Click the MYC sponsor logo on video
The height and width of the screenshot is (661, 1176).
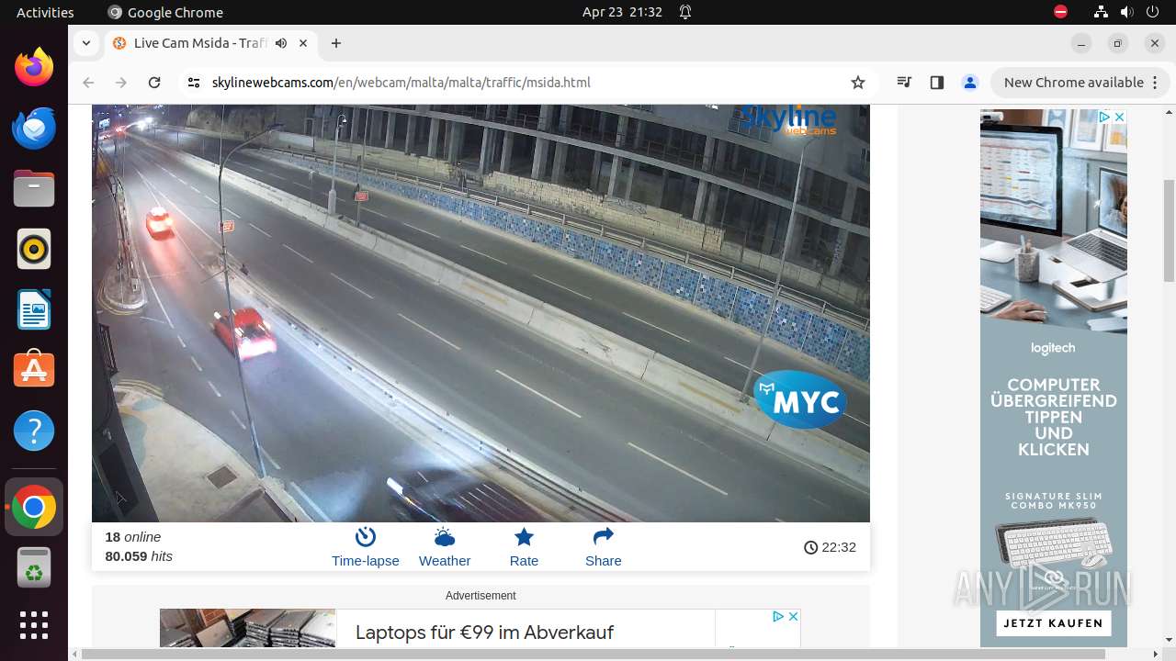click(800, 400)
